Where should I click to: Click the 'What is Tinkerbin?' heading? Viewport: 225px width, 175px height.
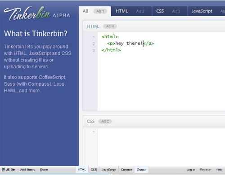(x=36, y=34)
